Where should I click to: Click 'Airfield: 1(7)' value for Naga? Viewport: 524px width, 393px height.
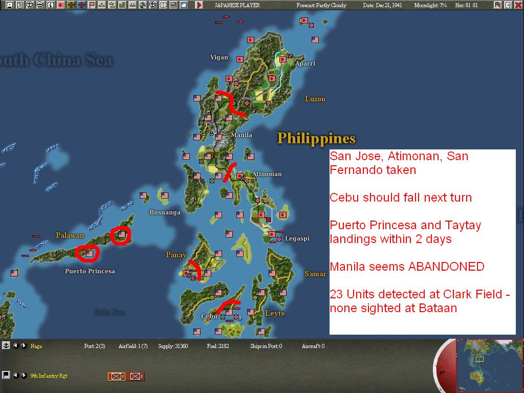click(x=133, y=346)
